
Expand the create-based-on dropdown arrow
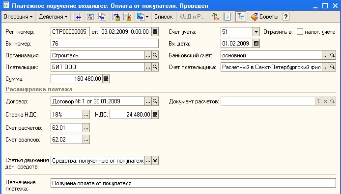[147, 17]
